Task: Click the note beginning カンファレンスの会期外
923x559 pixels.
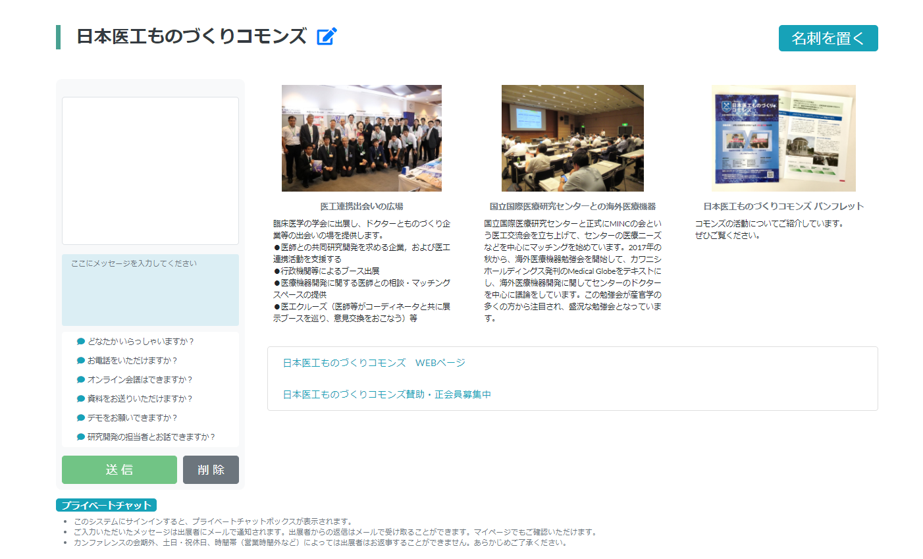Action: (321, 543)
